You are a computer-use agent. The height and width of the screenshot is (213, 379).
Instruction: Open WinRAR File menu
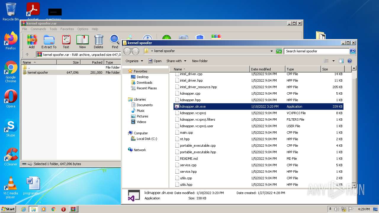click(x=25, y=29)
